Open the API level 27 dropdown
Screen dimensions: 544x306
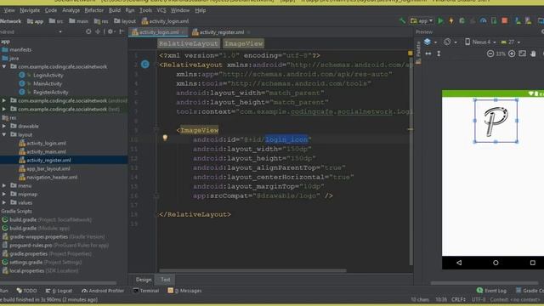pyautogui.click(x=510, y=42)
